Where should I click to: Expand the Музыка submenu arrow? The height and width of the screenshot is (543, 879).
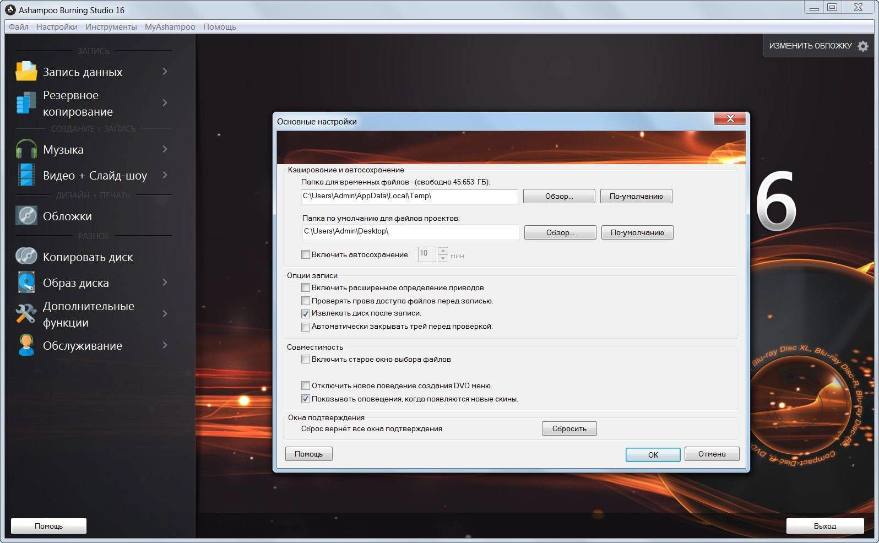coord(165,149)
